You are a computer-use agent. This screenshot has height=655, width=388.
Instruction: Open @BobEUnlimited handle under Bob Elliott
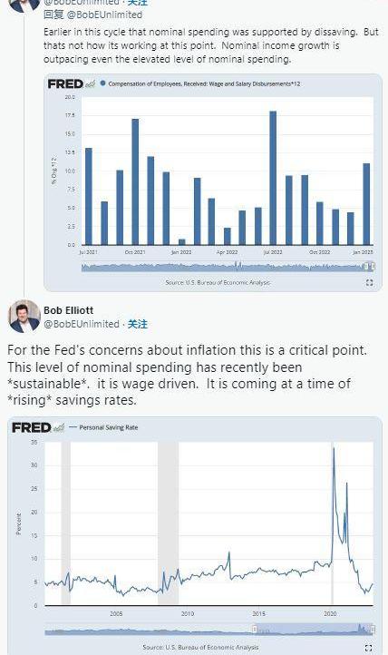[82, 324]
